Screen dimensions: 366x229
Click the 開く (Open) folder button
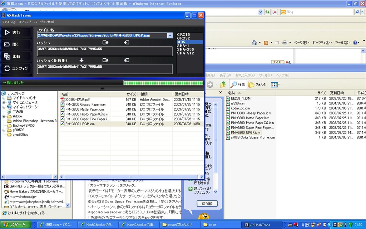click(x=16, y=44)
